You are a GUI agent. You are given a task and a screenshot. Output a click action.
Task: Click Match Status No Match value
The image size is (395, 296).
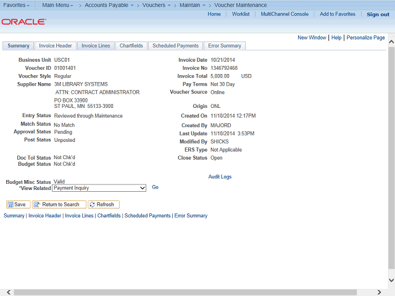[x=64, y=125]
